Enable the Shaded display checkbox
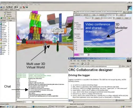 75,25
